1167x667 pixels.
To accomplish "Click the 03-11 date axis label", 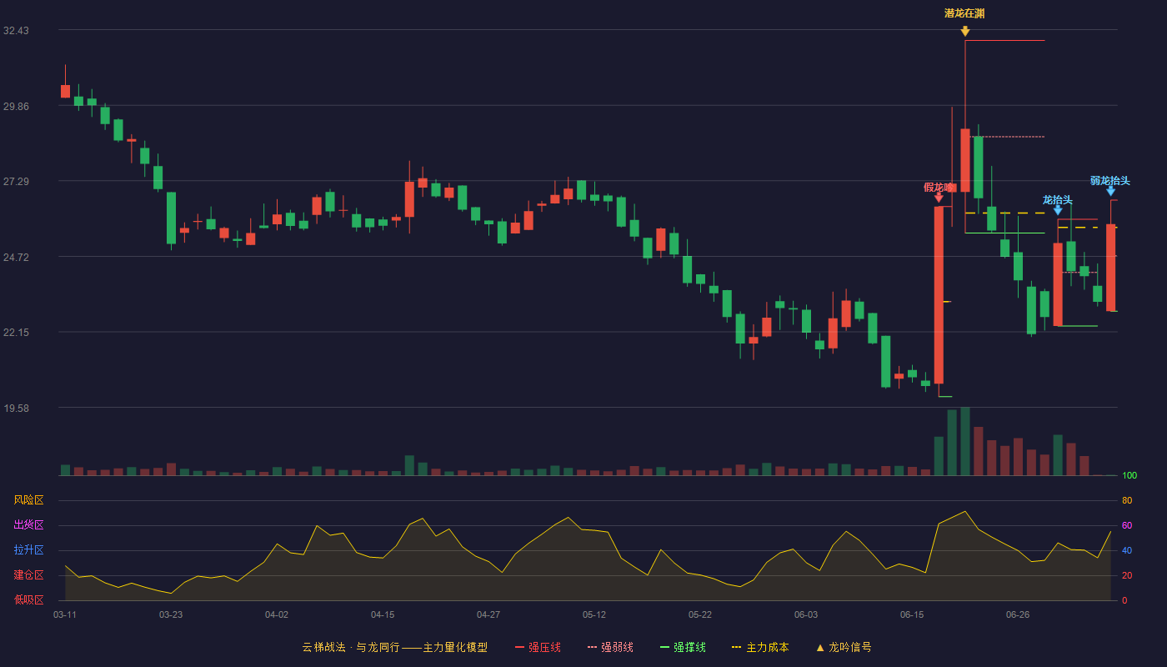I will [65, 614].
